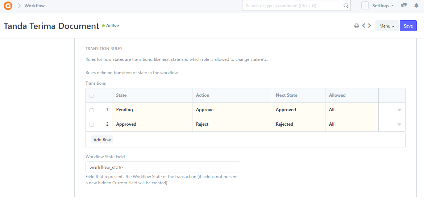Select the Approved state cell in row 2
The width and height of the screenshot is (424, 201).
[152, 125]
